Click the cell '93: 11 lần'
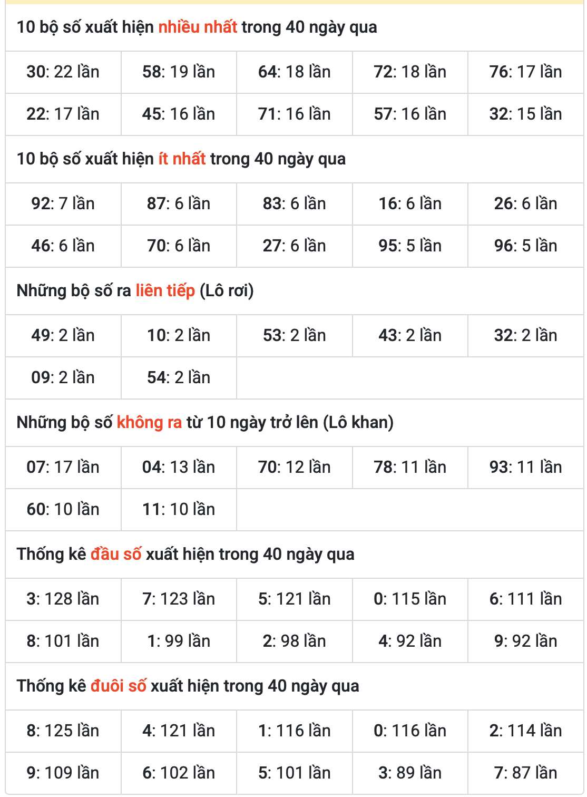The image size is (587, 797). click(x=525, y=468)
